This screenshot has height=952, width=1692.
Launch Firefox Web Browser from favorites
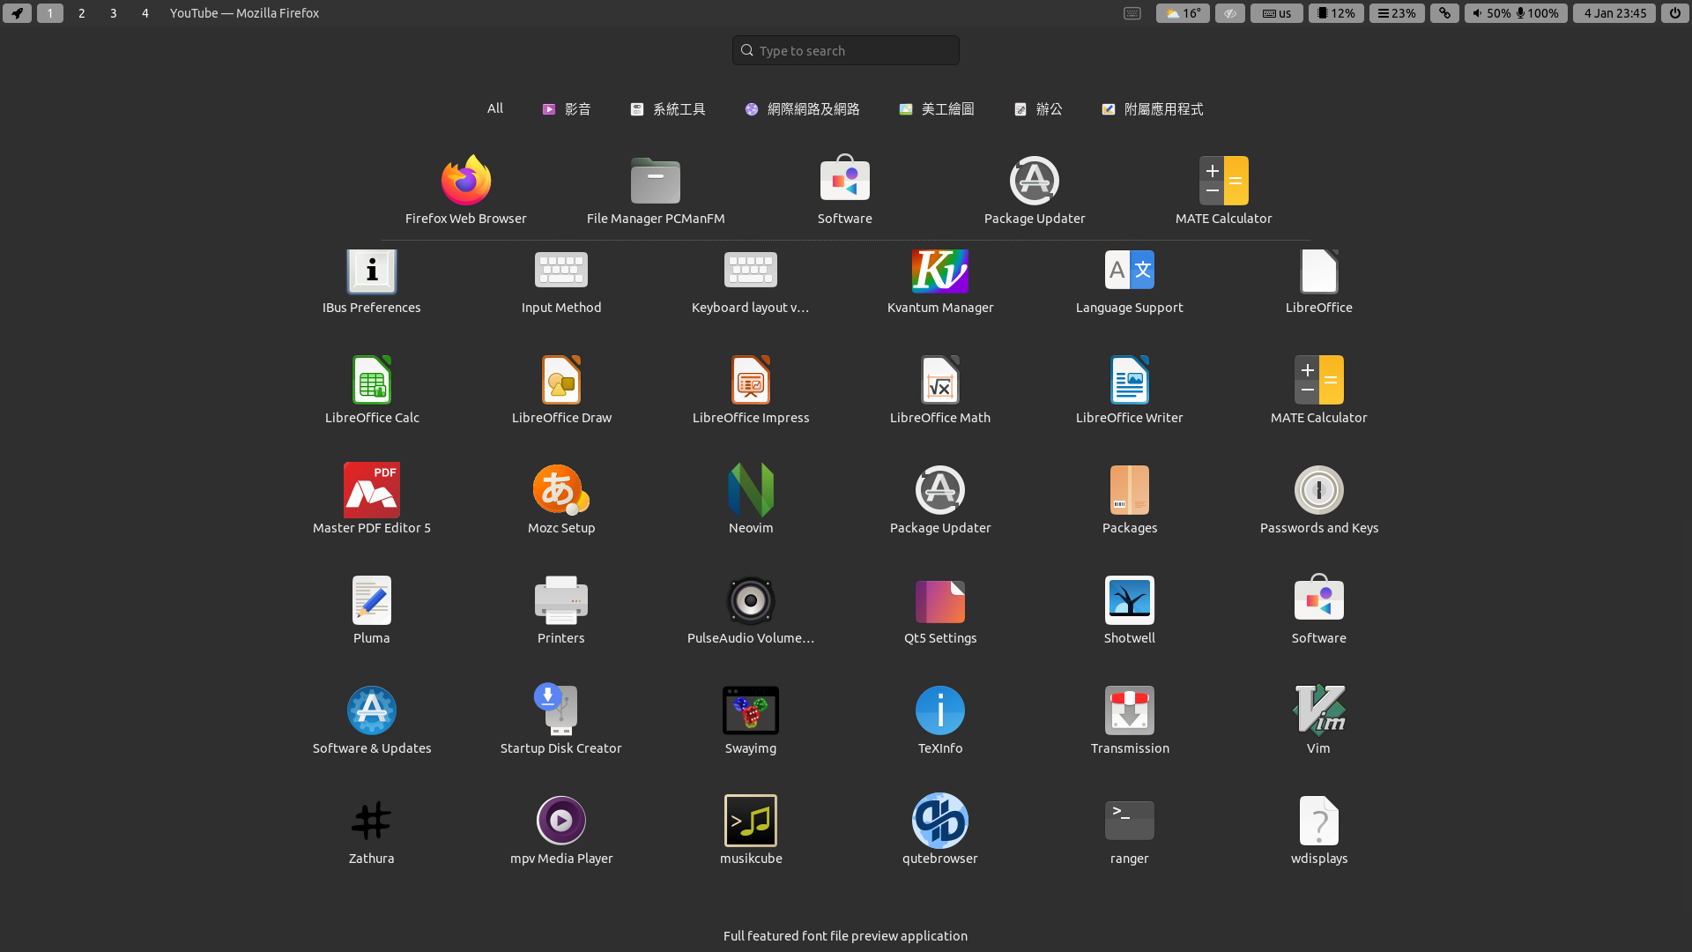pos(465,190)
